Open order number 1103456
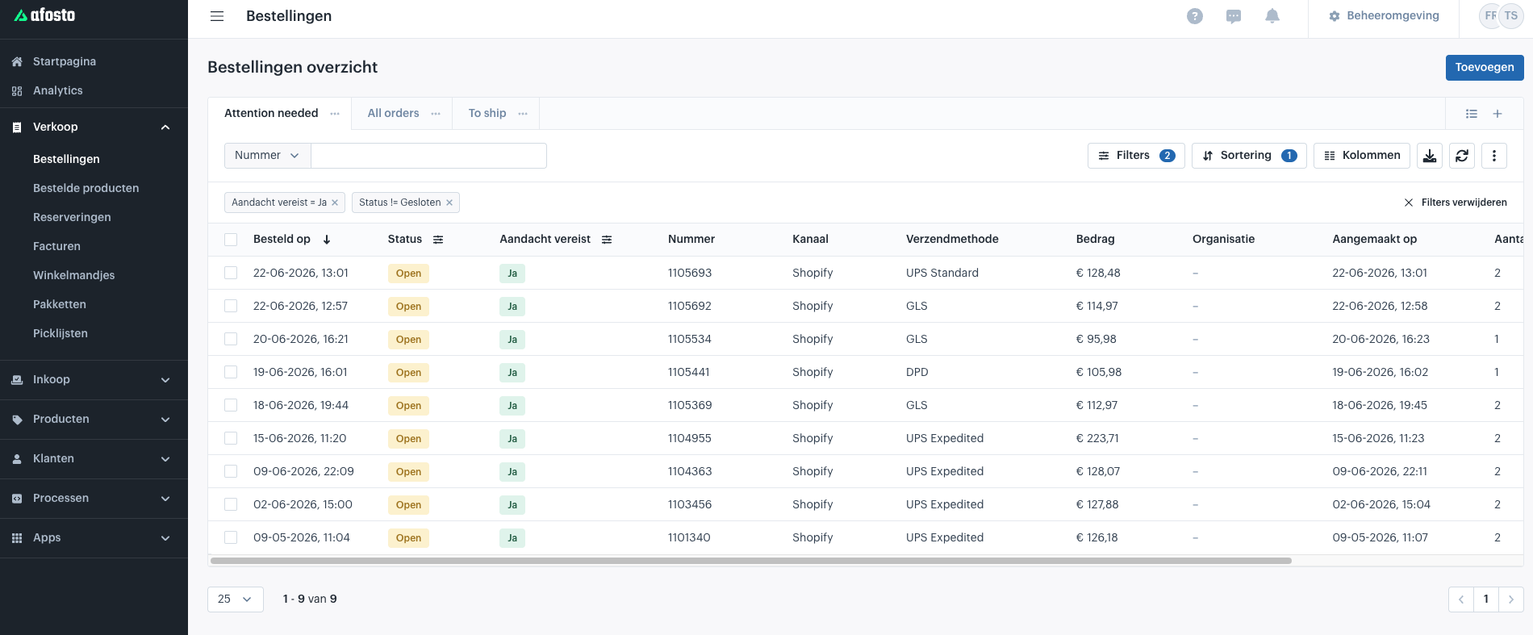This screenshot has width=1533, height=635. 690,504
